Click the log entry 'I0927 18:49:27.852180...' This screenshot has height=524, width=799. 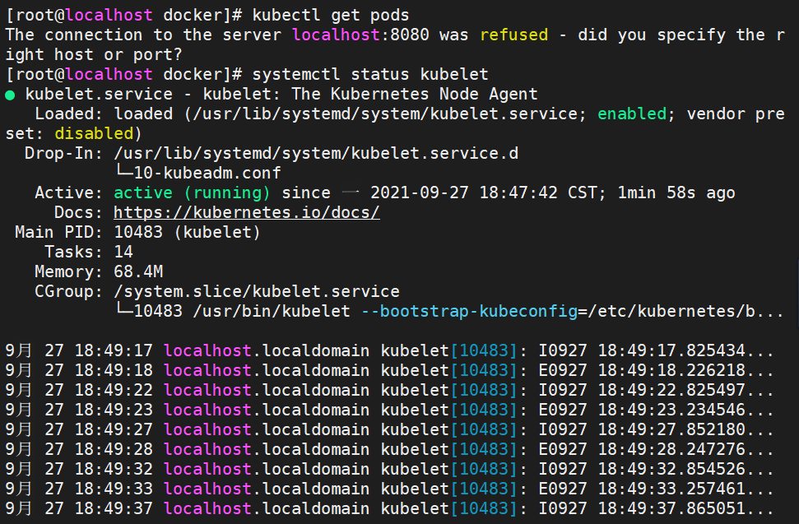[657, 429]
